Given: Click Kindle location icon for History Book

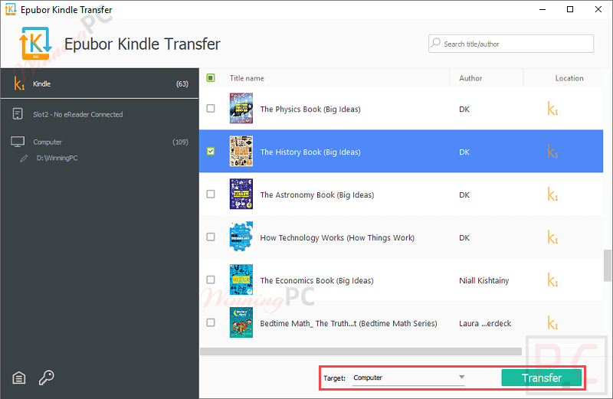Looking at the screenshot, I should [x=552, y=151].
